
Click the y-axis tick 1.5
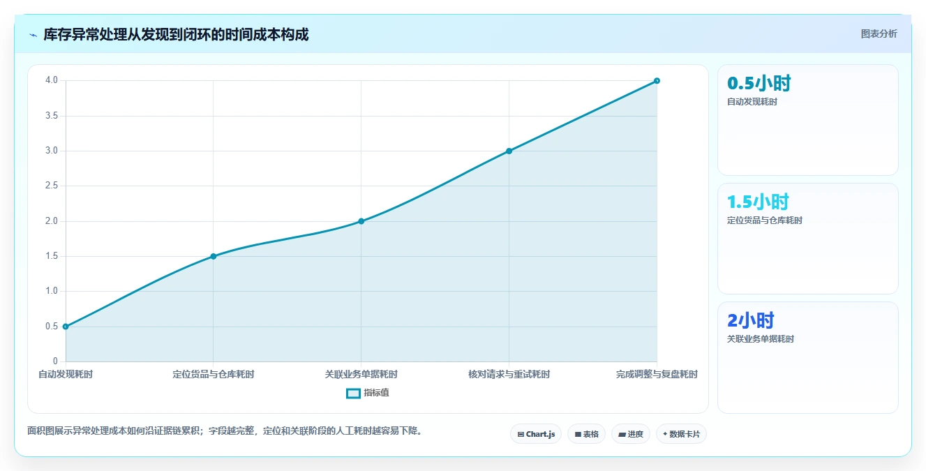52,256
